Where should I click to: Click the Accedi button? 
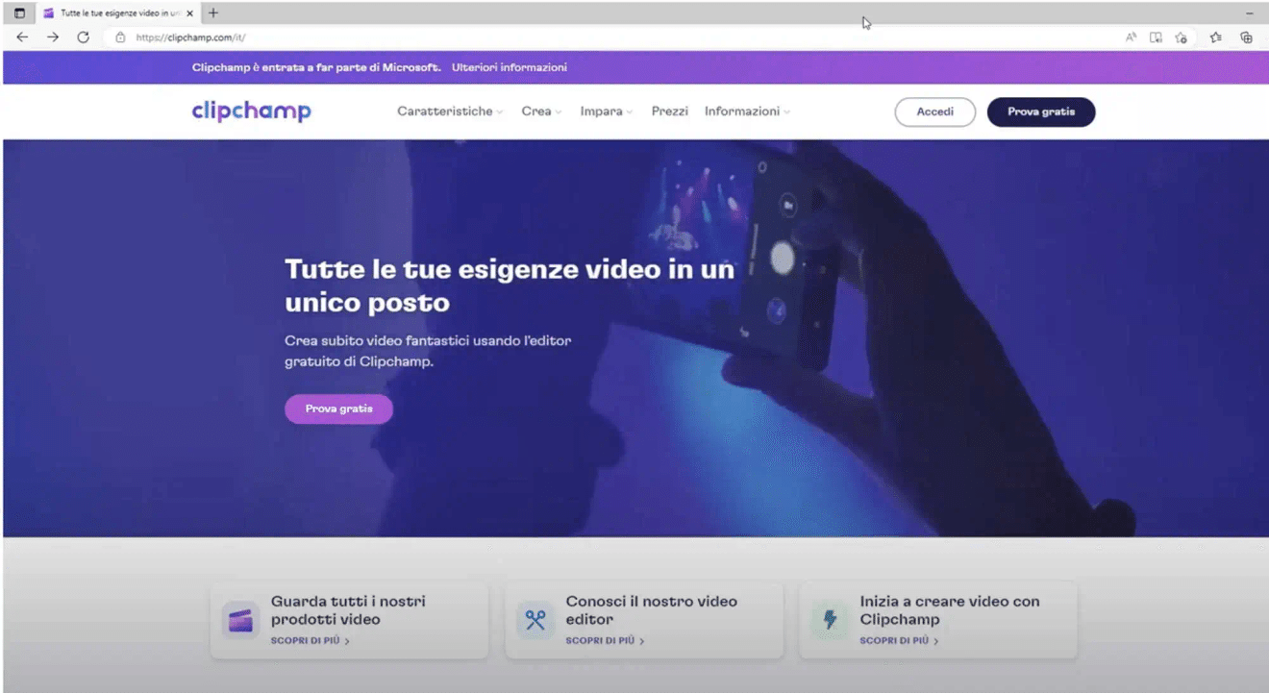click(934, 112)
